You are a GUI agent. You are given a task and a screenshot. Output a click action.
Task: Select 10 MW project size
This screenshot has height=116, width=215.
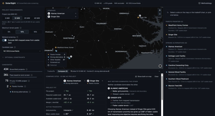17,18
